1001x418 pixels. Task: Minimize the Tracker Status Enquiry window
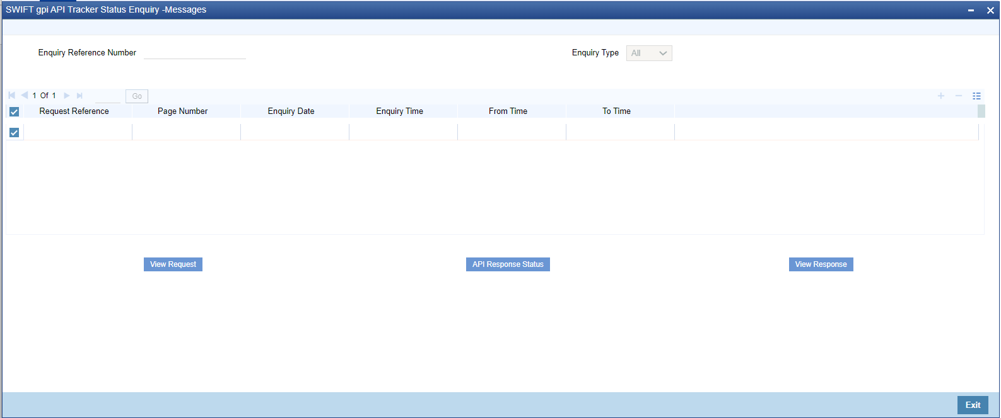click(x=971, y=10)
